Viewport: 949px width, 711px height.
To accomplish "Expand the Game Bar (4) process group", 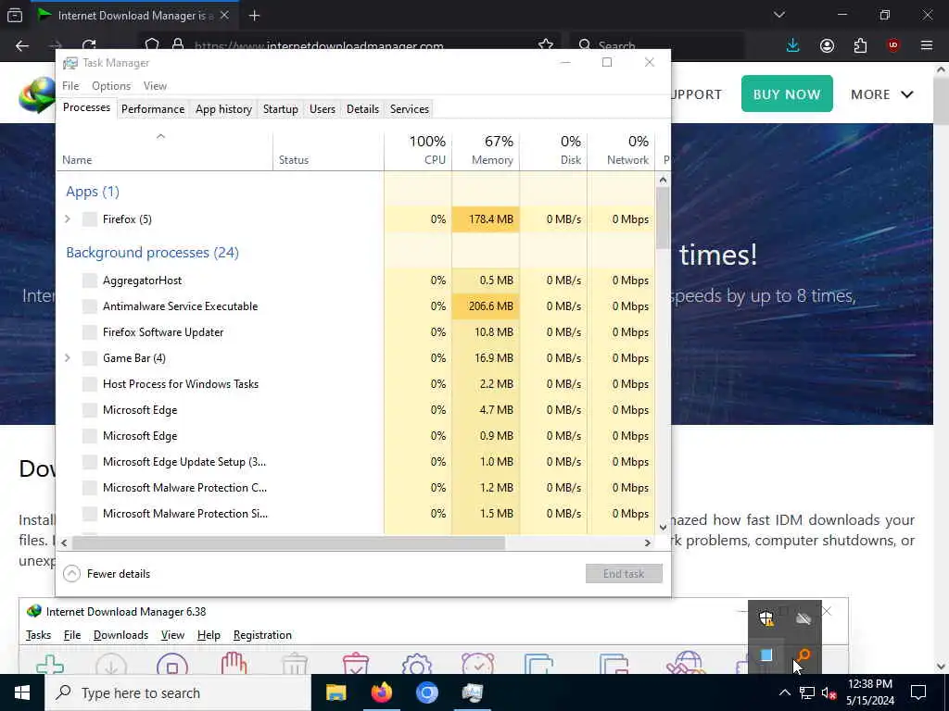I will pyautogui.click(x=68, y=358).
